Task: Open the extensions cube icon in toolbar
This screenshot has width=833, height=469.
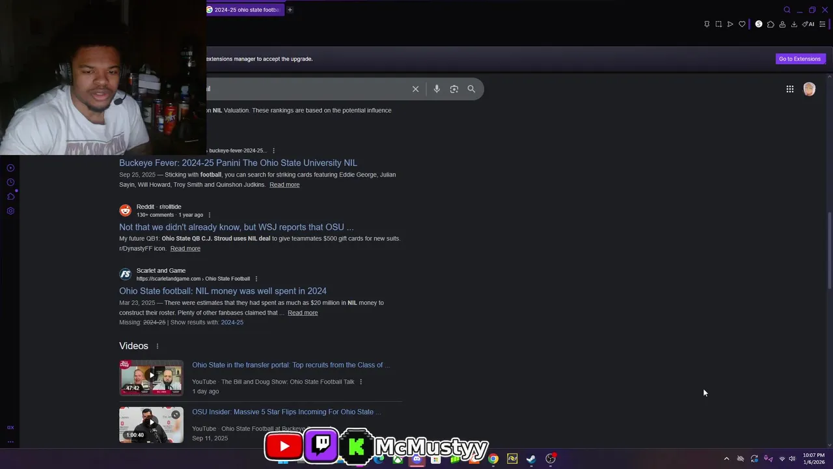Action: pyautogui.click(x=771, y=24)
